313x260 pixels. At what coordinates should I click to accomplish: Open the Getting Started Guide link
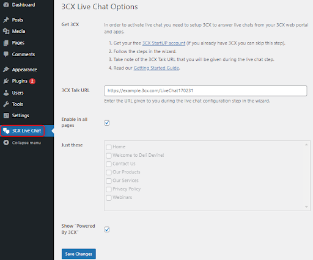[x=156, y=68]
